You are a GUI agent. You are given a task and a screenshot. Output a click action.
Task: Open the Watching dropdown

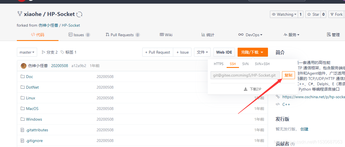[284, 14]
